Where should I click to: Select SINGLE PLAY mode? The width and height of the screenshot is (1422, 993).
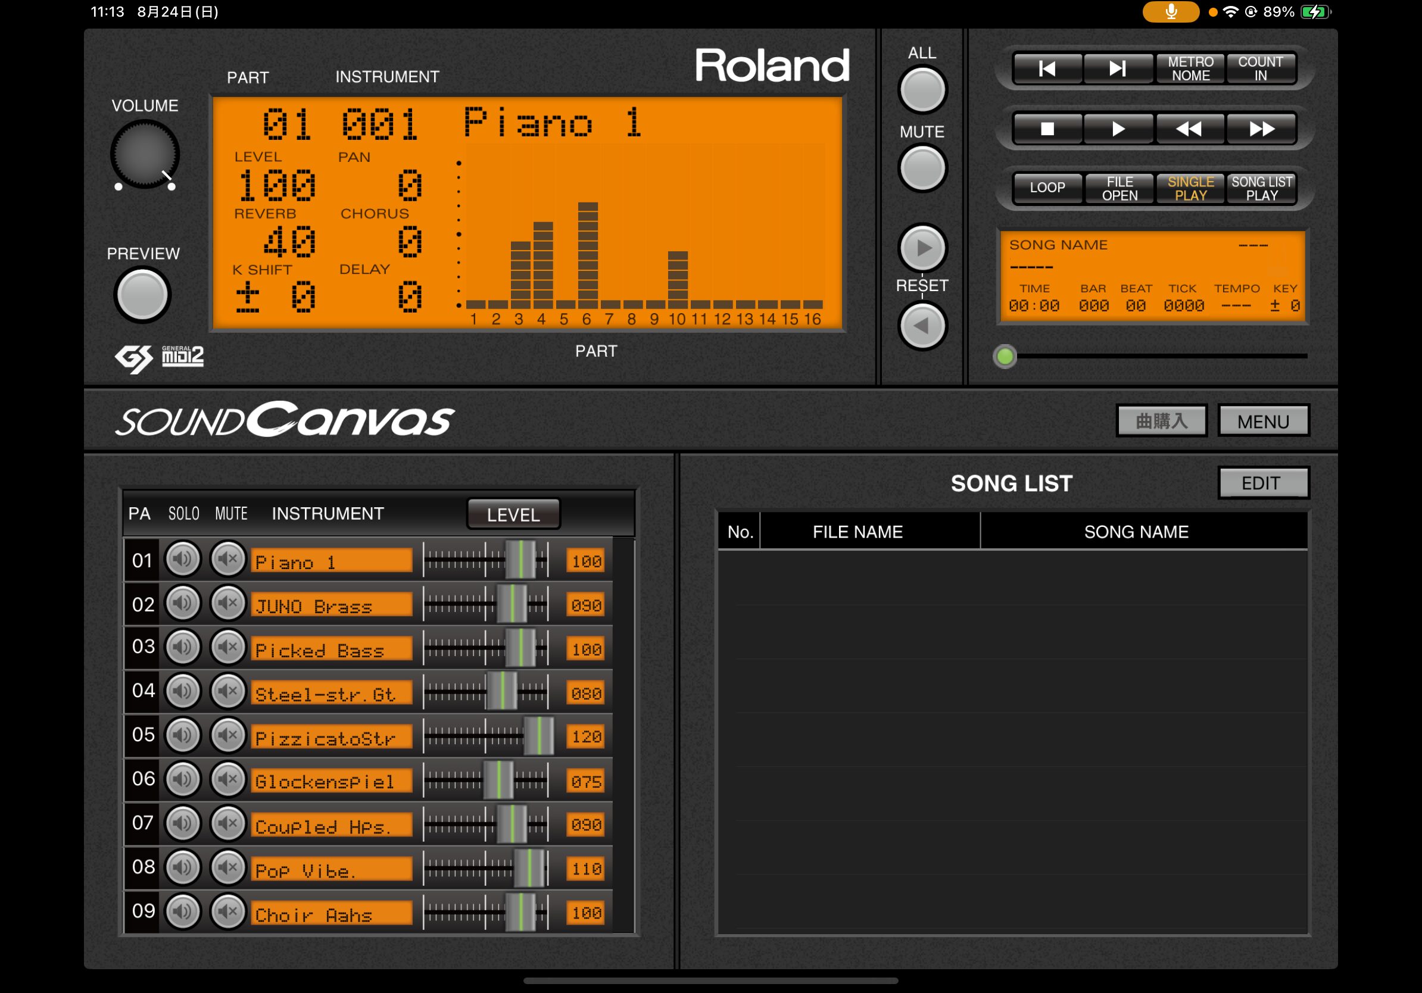point(1190,188)
